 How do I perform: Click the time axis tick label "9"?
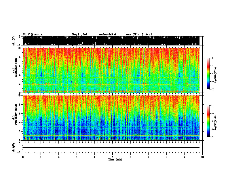(184, 157)
